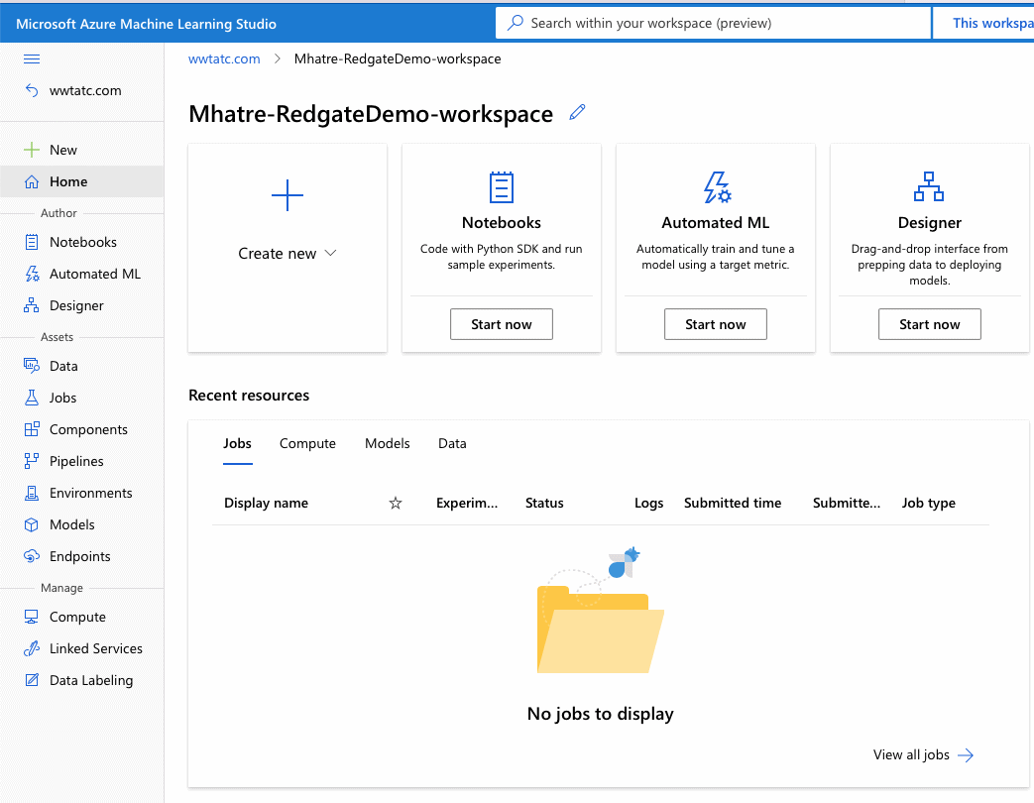Click the green plus New icon
The image size is (1034, 803).
[x=32, y=150]
